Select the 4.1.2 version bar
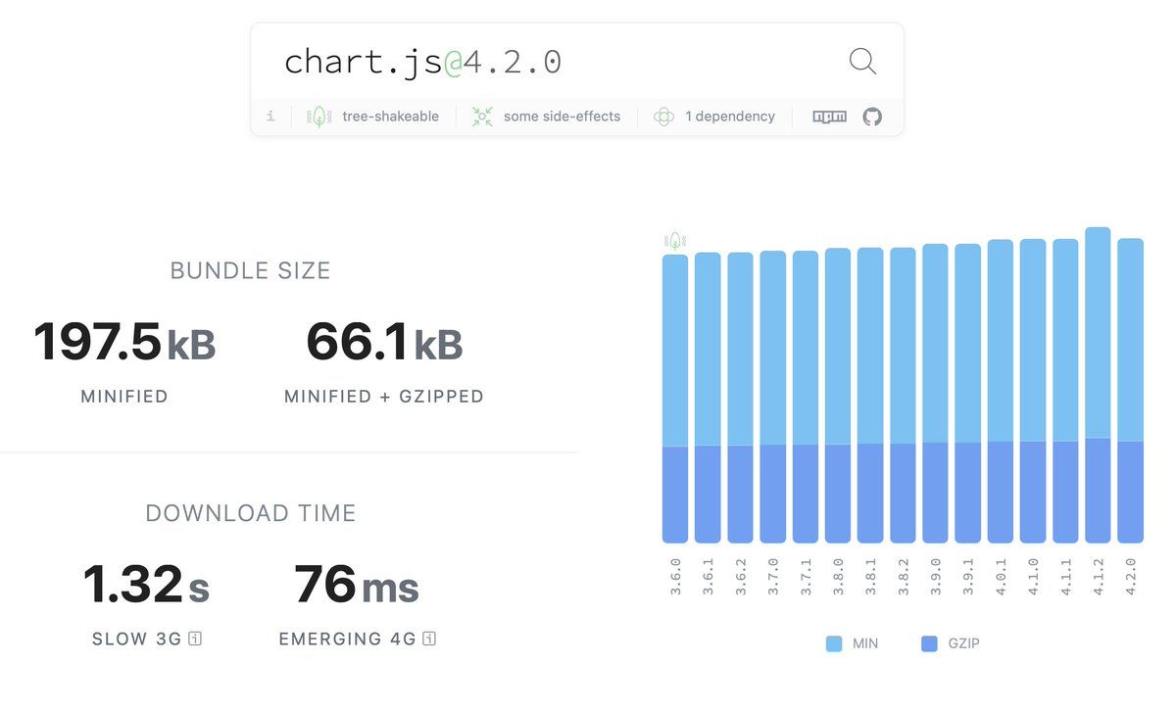 pyautogui.click(x=1098, y=385)
